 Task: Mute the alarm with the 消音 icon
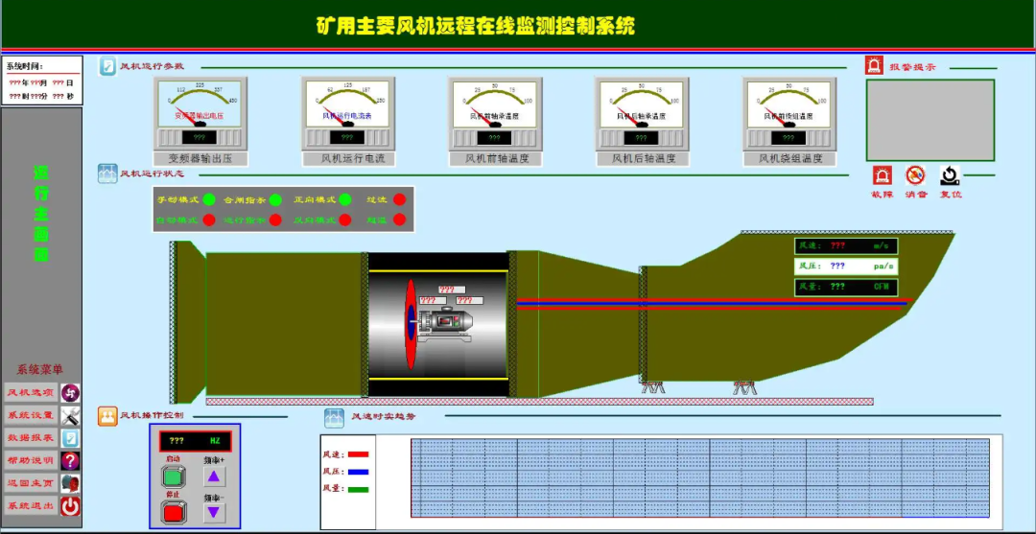(915, 175)
